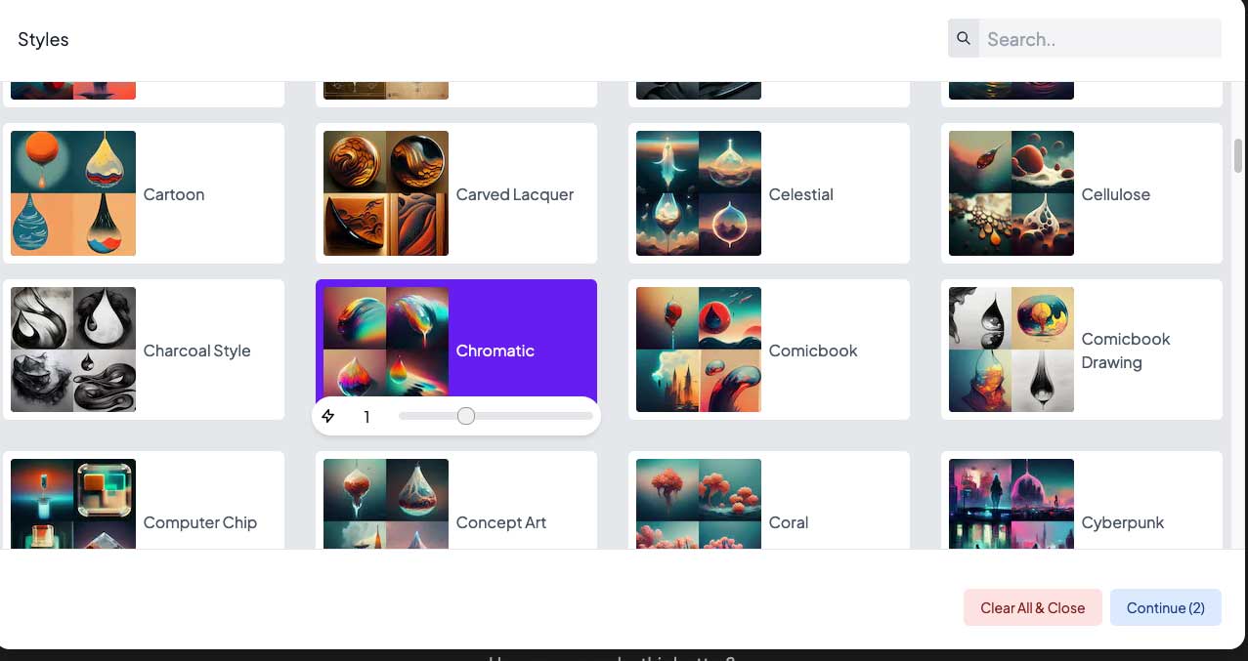Pick the Cellulose style thumbnail
Screen dimensions: 1248x661
pyautogui.click(x=1011, y=193)
